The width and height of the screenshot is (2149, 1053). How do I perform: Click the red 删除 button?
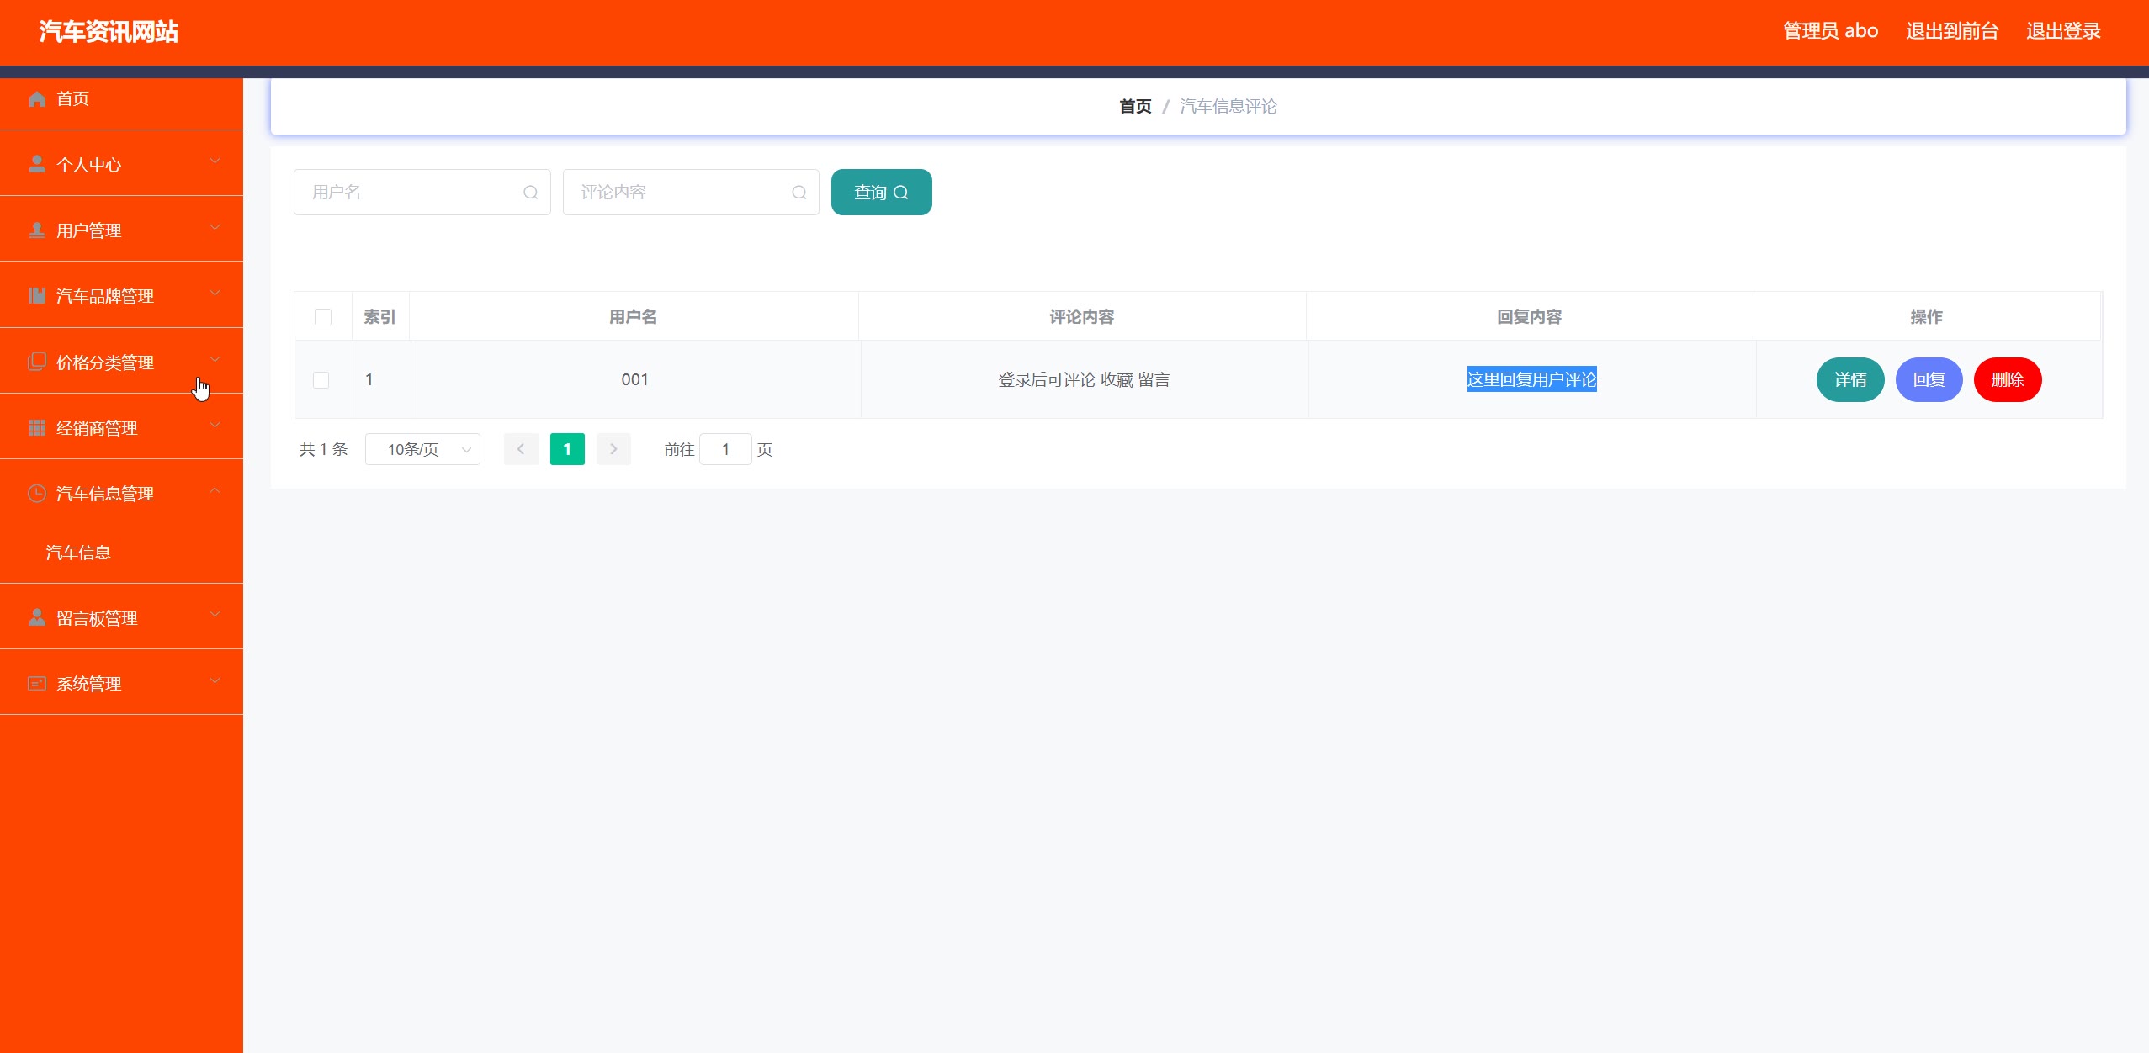pyautogui.click(x=2007, y=380)
